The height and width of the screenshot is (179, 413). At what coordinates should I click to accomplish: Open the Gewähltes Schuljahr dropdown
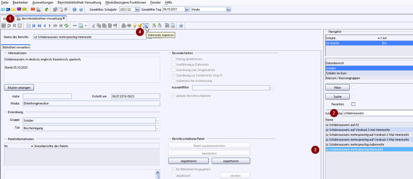[138, 10]
